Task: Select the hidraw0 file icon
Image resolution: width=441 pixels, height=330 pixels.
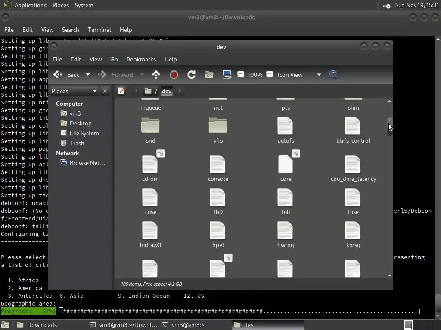Action: 150,230
